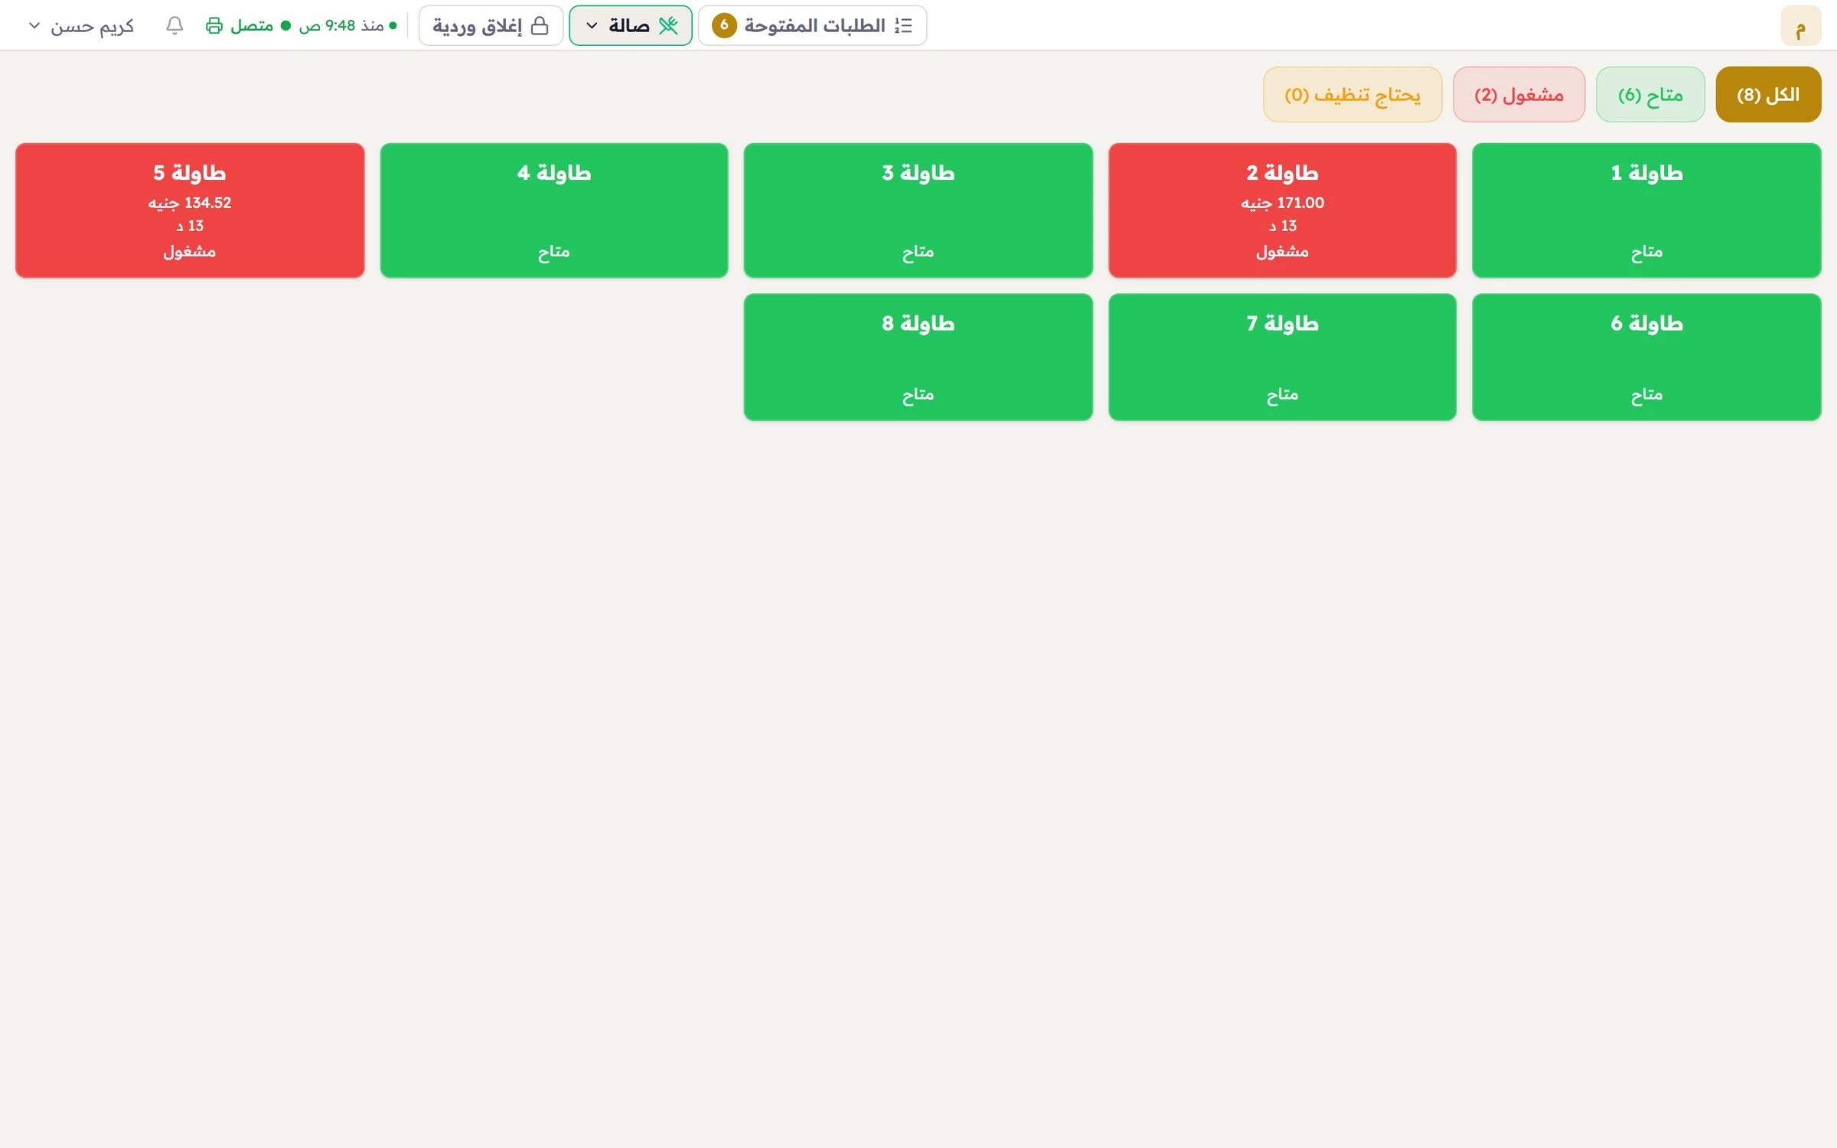Click the crossed utensils dine-in icon
1837x1148 pixels.
668,25
